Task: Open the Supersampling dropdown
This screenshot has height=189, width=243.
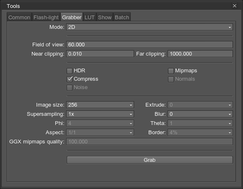Action: coord(100,114)
